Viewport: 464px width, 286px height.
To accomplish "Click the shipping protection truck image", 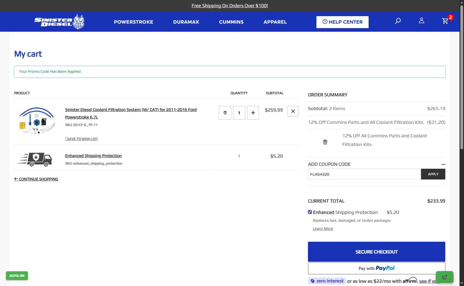I will point(35,159).
